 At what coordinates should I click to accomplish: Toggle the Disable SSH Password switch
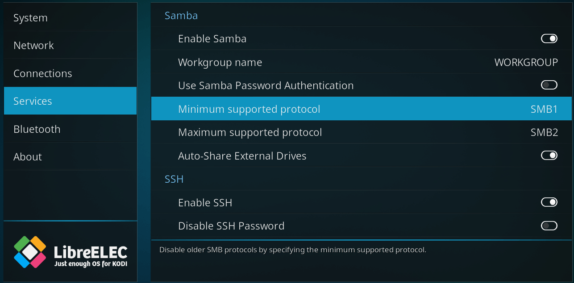549,226
